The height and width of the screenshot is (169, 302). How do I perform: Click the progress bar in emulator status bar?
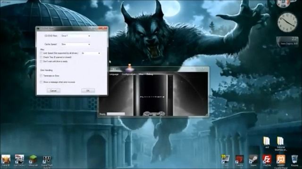[x=116, y=114]
